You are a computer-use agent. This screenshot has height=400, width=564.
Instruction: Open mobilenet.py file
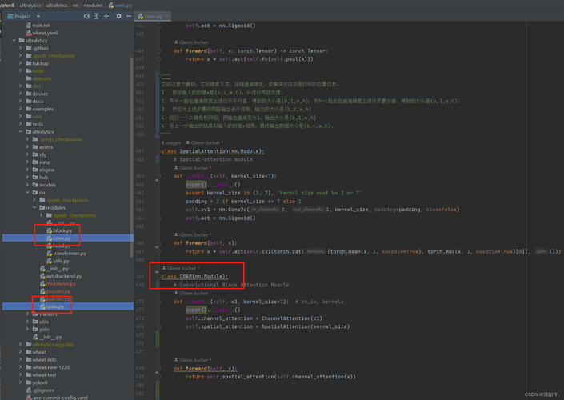(x=61, y=283)
